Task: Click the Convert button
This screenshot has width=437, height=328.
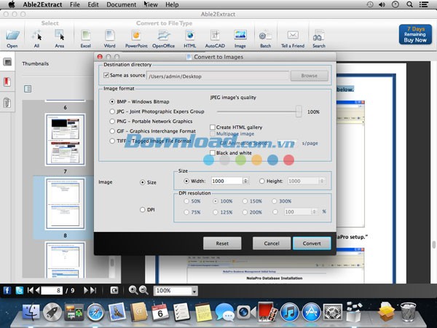Action: click(x=312, y=243)
